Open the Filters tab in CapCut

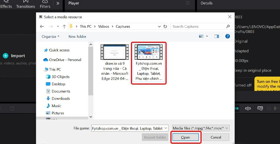[45, 4]
